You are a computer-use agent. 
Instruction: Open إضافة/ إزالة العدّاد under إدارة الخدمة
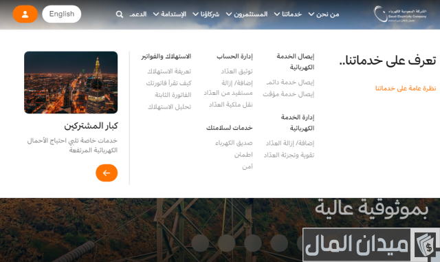[290, 143]
